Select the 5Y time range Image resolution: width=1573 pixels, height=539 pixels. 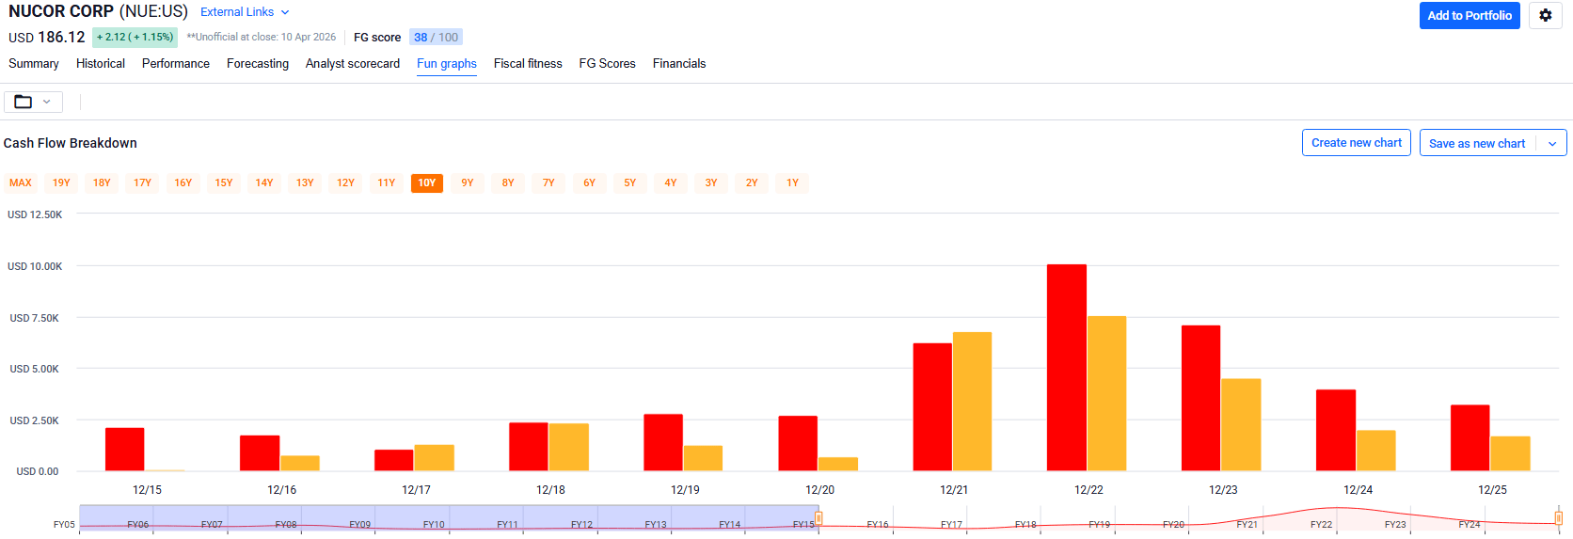pyautogui.click(x=630, y=182)
